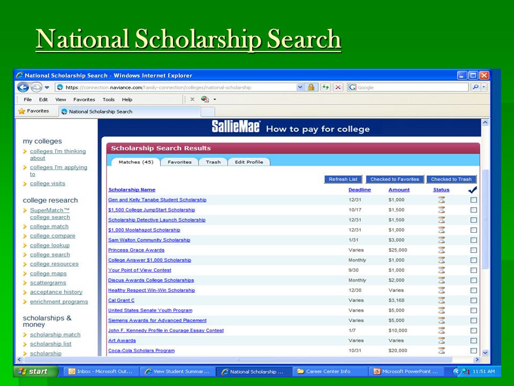Click the Windows Start button
This screenshot has width=514, height=386.
click(36, 371)
